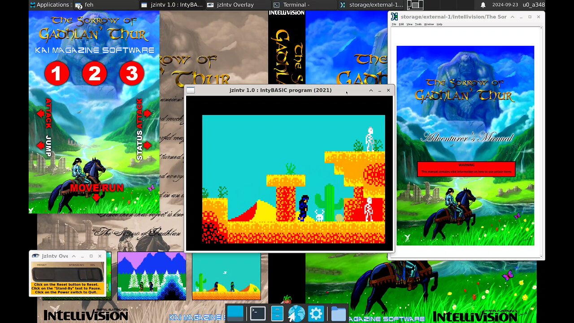
Task: Open the file manager drawer icon in dock
Action: pyautogui.click(x=277, y=314)
